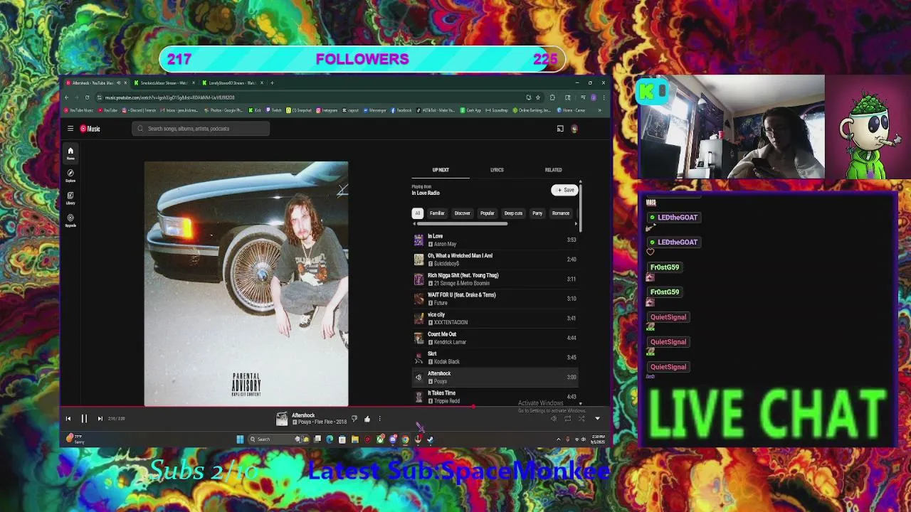Play It Takes Time by Trippie Redd
This screenshot has width=911, height=512.
pyautogui.click(x=496, y=397)
